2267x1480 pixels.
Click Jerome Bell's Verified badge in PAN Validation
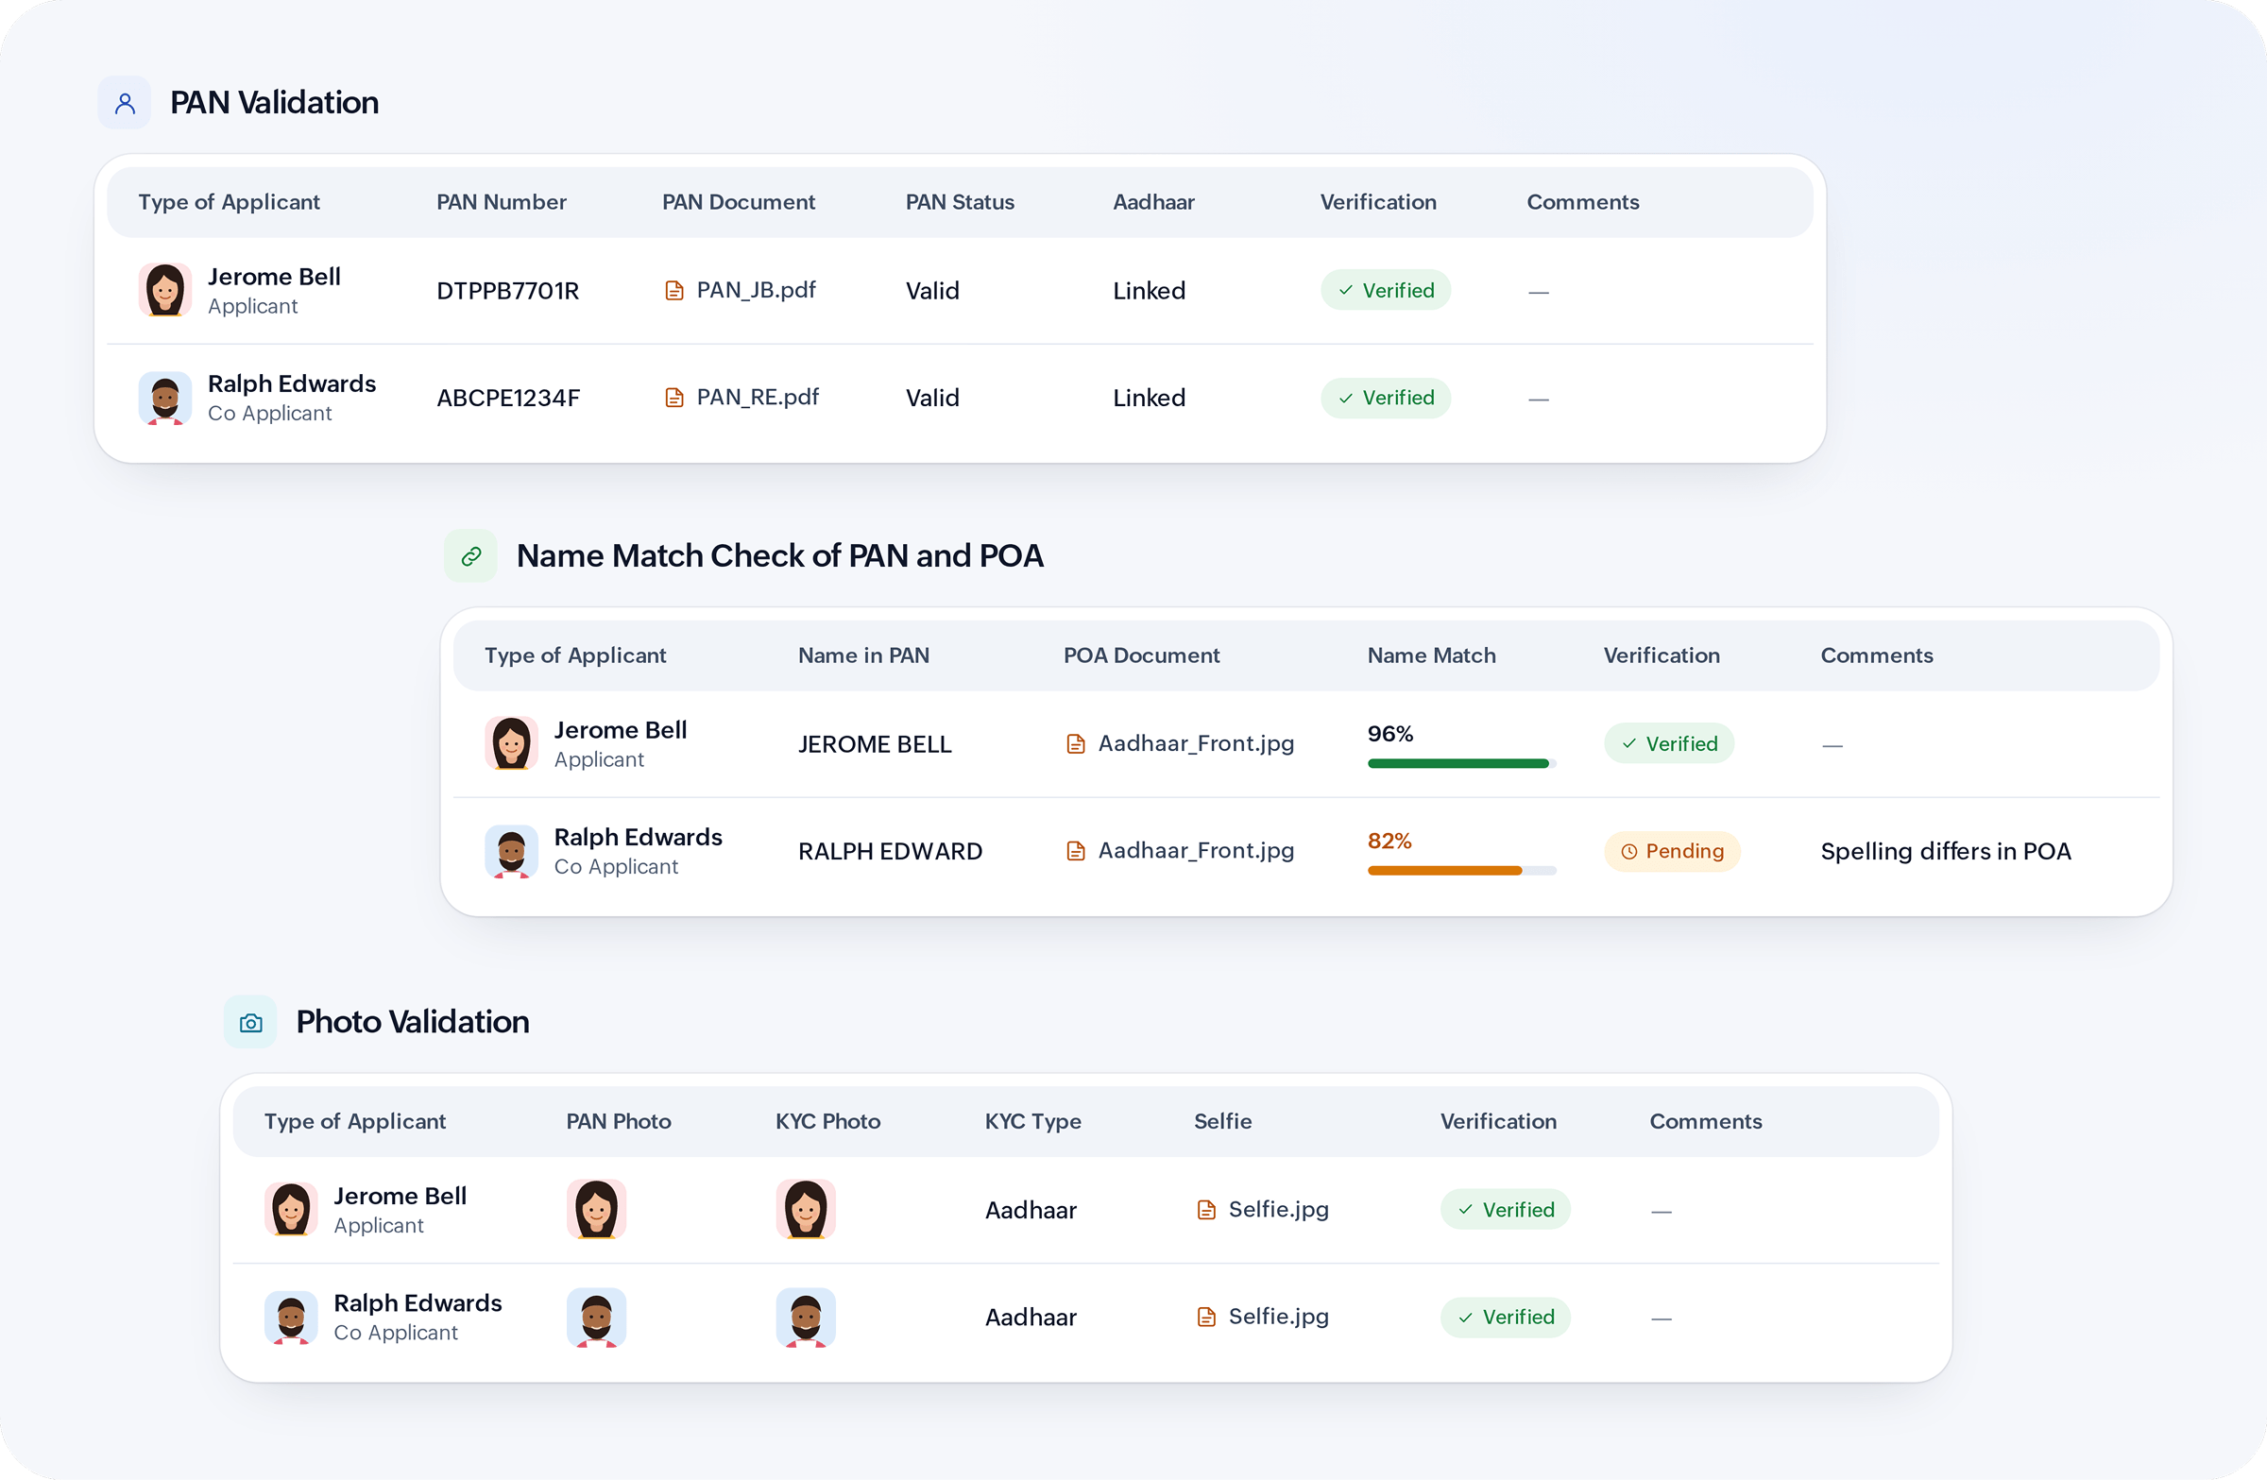coord(1386,291)
